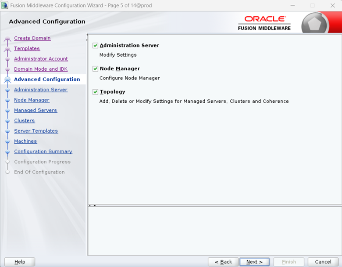Image resolution: width=342 pixels, height=267 pixels.
Task: Click the Oracle Fusion Middleware logo
Action: click(x=264, y=23)
